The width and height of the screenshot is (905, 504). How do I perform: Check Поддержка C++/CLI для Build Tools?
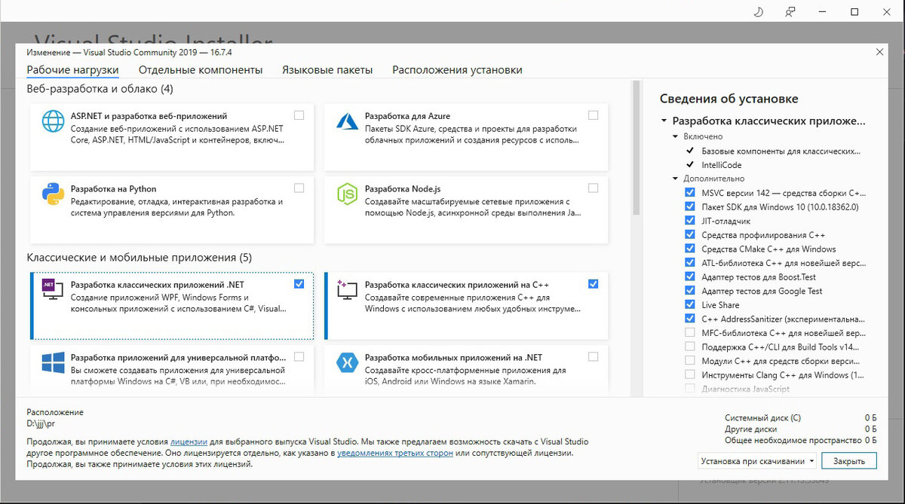pos(690,347)
